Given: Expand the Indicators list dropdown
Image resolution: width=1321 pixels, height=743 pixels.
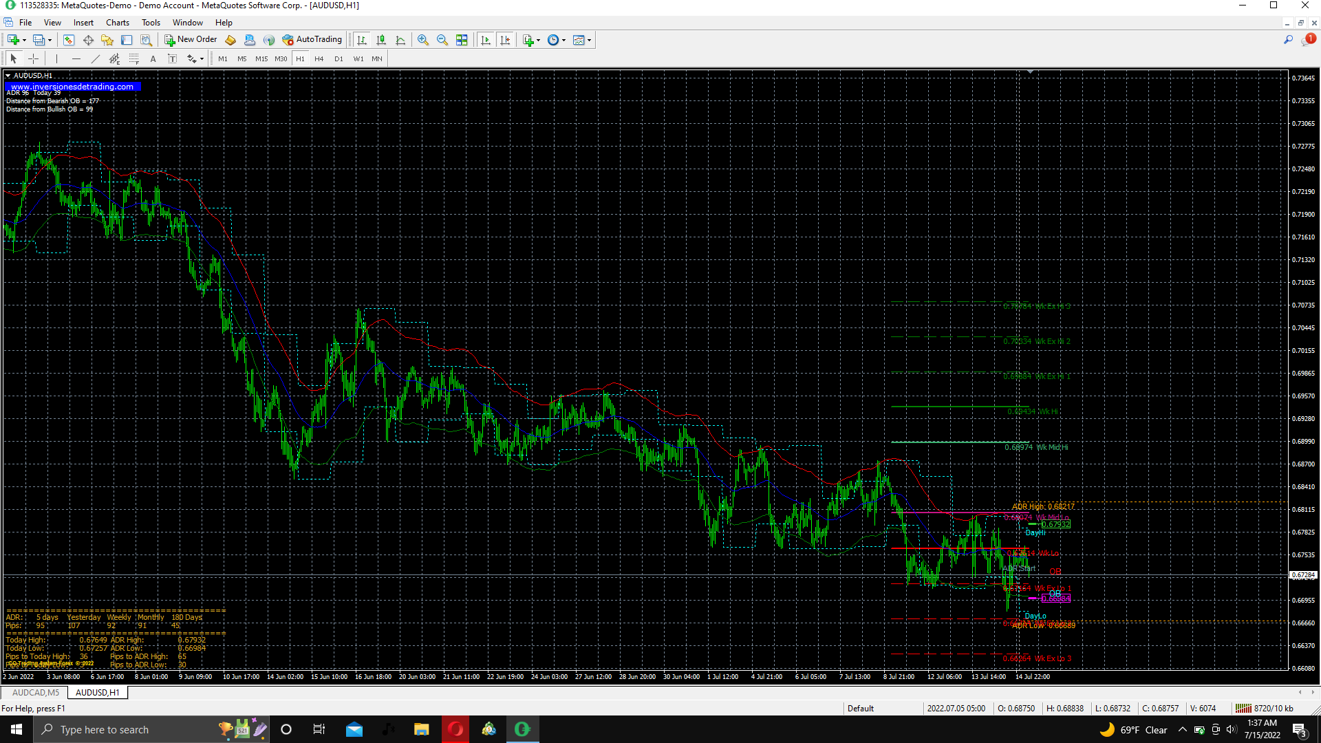Looking at the screenshot, I should (538, 40).
